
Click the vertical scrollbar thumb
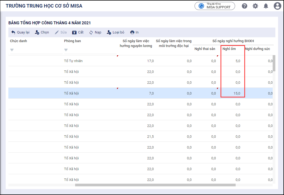coord(274,63)
